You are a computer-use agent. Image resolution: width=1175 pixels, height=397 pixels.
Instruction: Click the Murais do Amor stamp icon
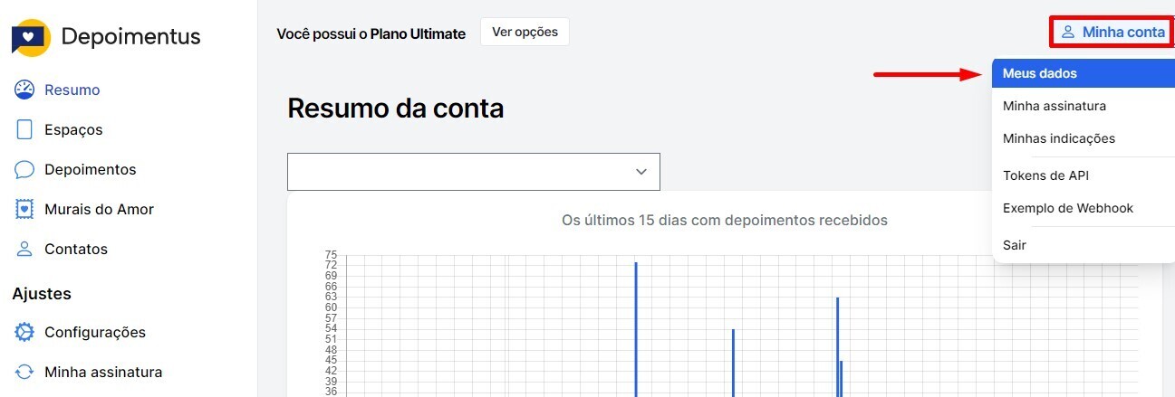pyautogui.click(x=25, y=209)
